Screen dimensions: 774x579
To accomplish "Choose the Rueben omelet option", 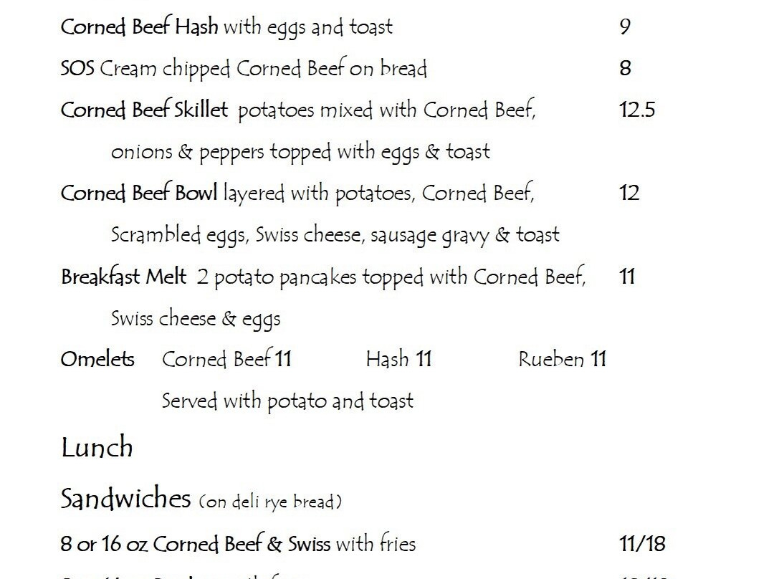I will [x=562, y=359].
